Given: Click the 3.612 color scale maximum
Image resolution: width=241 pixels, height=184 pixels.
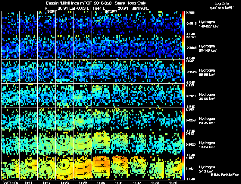Looking at the screenshot, I should (190, 134).
